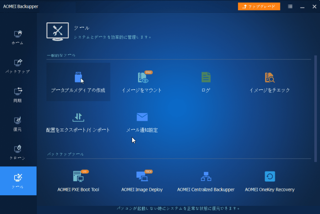
Task: Click the status hint text at the bottom
Action: (178, 208)
